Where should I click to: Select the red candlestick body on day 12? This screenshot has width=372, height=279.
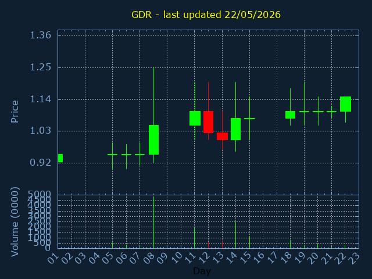208,122
